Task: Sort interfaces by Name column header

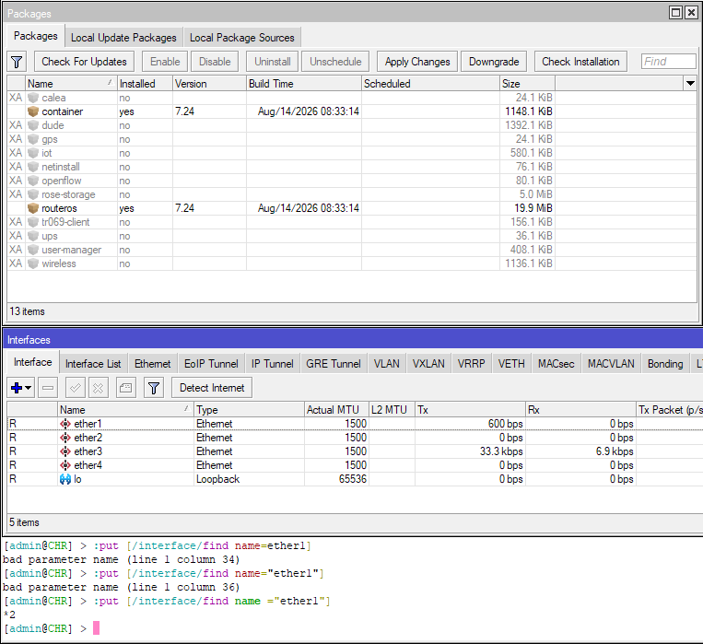Action: tap(125, 410)
